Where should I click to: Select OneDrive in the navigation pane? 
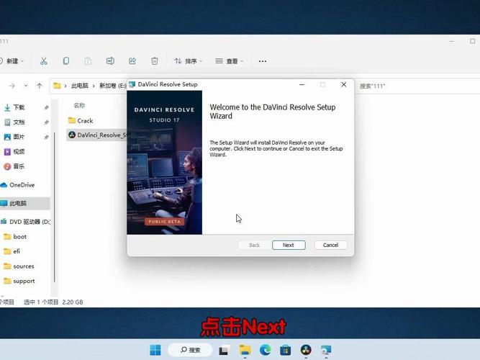[x=18, y=185]
